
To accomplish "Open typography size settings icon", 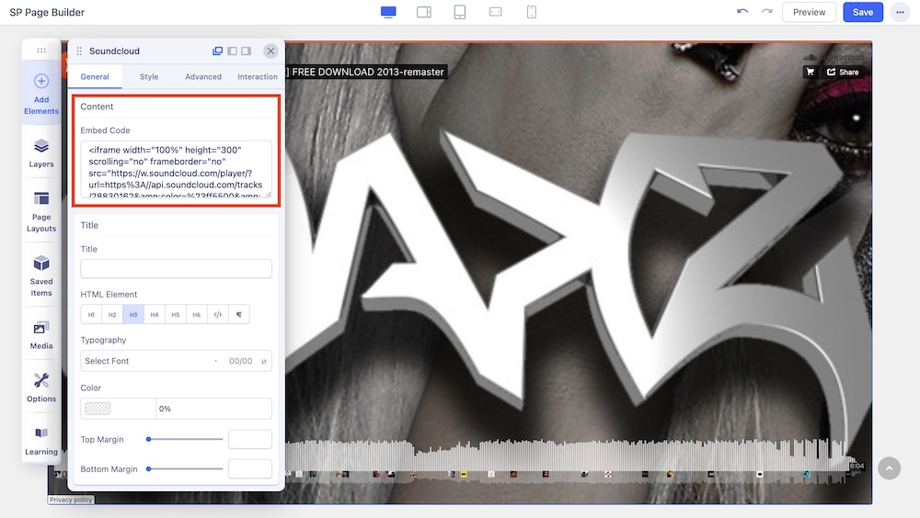I will pyautogui.click(x=264, y=361).
